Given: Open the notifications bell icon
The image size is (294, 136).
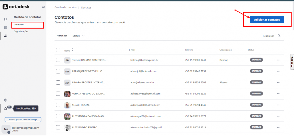Looking at the screenshot, I should (x=6, y=109).
